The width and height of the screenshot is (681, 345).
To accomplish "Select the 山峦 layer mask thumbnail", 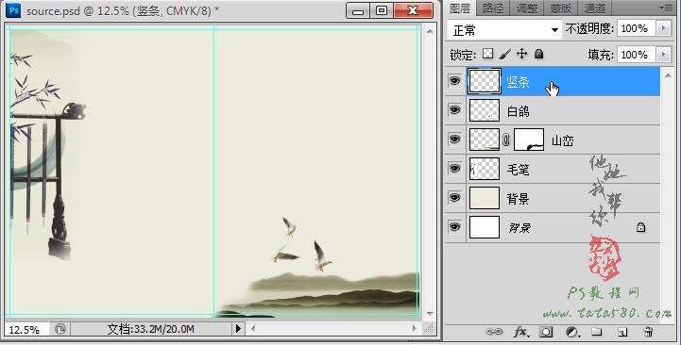I will [529, 140].
